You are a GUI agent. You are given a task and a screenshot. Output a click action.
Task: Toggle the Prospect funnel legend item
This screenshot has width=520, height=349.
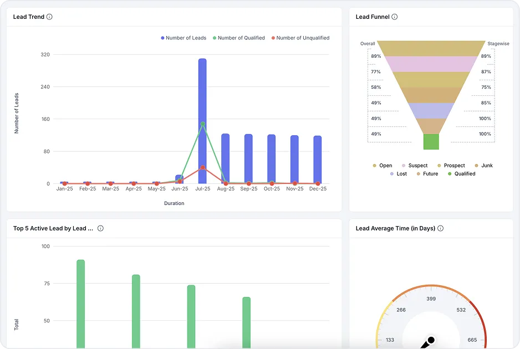(x=451, y=166)
